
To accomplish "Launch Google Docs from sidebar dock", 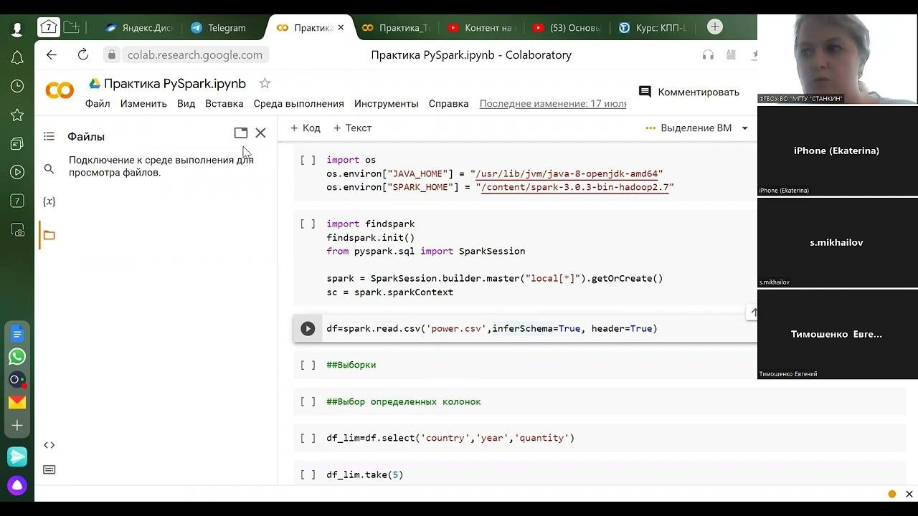I will click(x=17, y=334).
